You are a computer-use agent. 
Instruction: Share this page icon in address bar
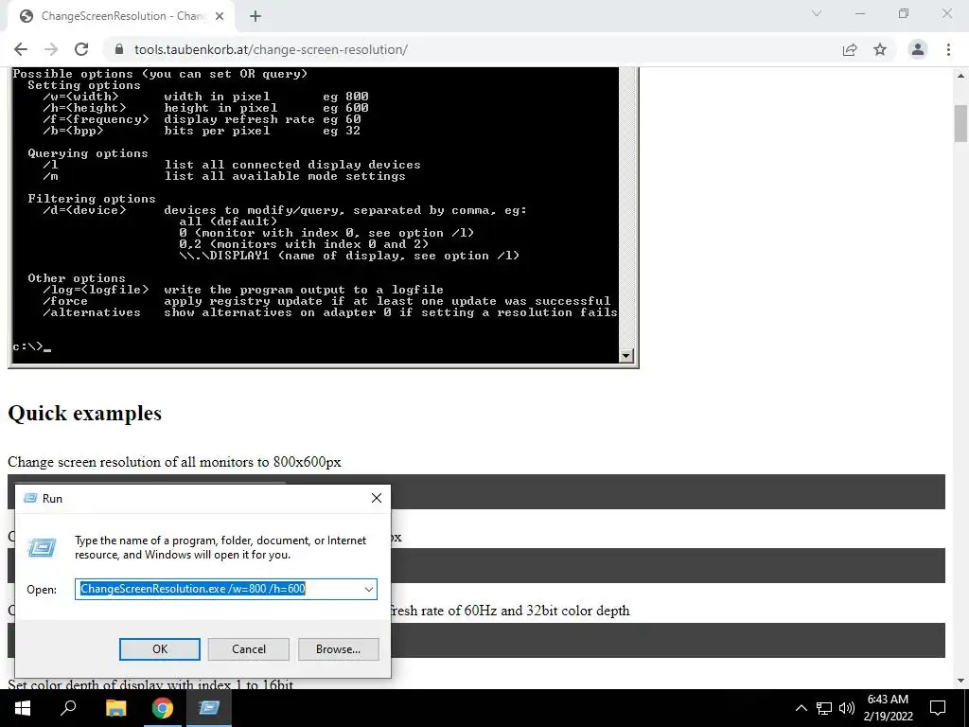(x=850, y=49)
